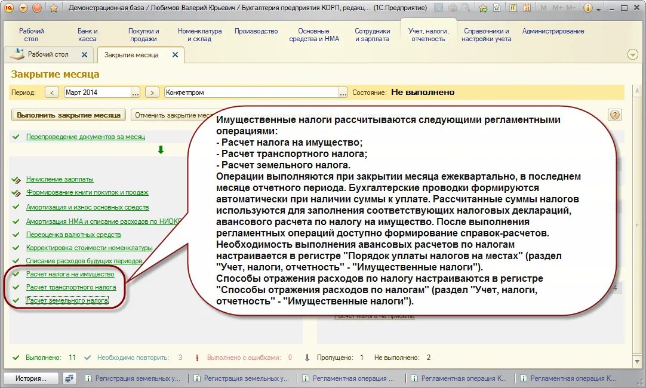Click the Март 2014 period field
This screenshot has width=646, height=388.
click(x=98, y=93)
